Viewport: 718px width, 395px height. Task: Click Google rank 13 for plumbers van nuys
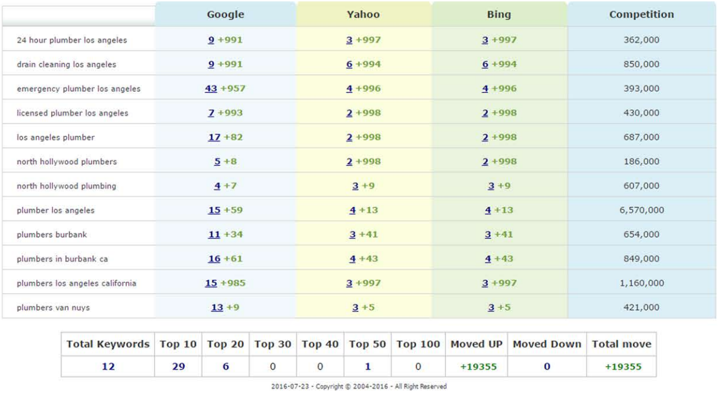point(217,307)
